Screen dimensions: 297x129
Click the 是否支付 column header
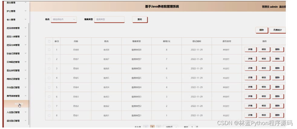227,41
